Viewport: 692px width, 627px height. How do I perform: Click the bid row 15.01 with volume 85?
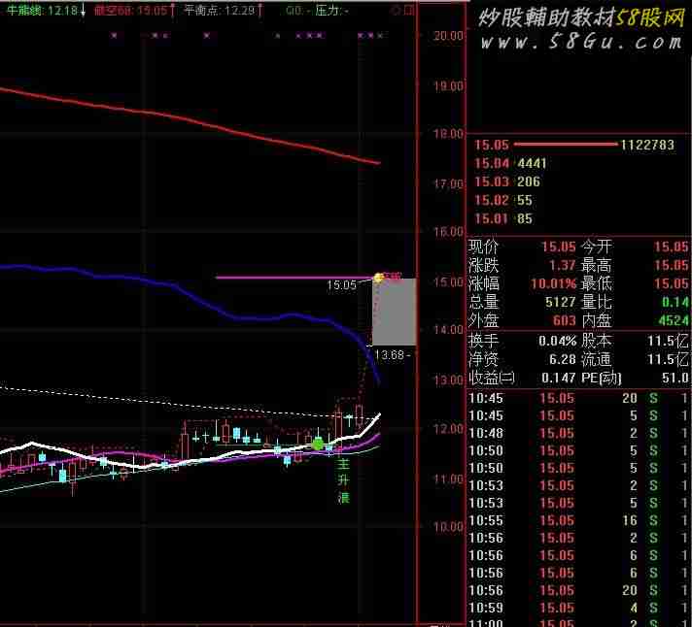pyautogui.click(x=503, y=218)
